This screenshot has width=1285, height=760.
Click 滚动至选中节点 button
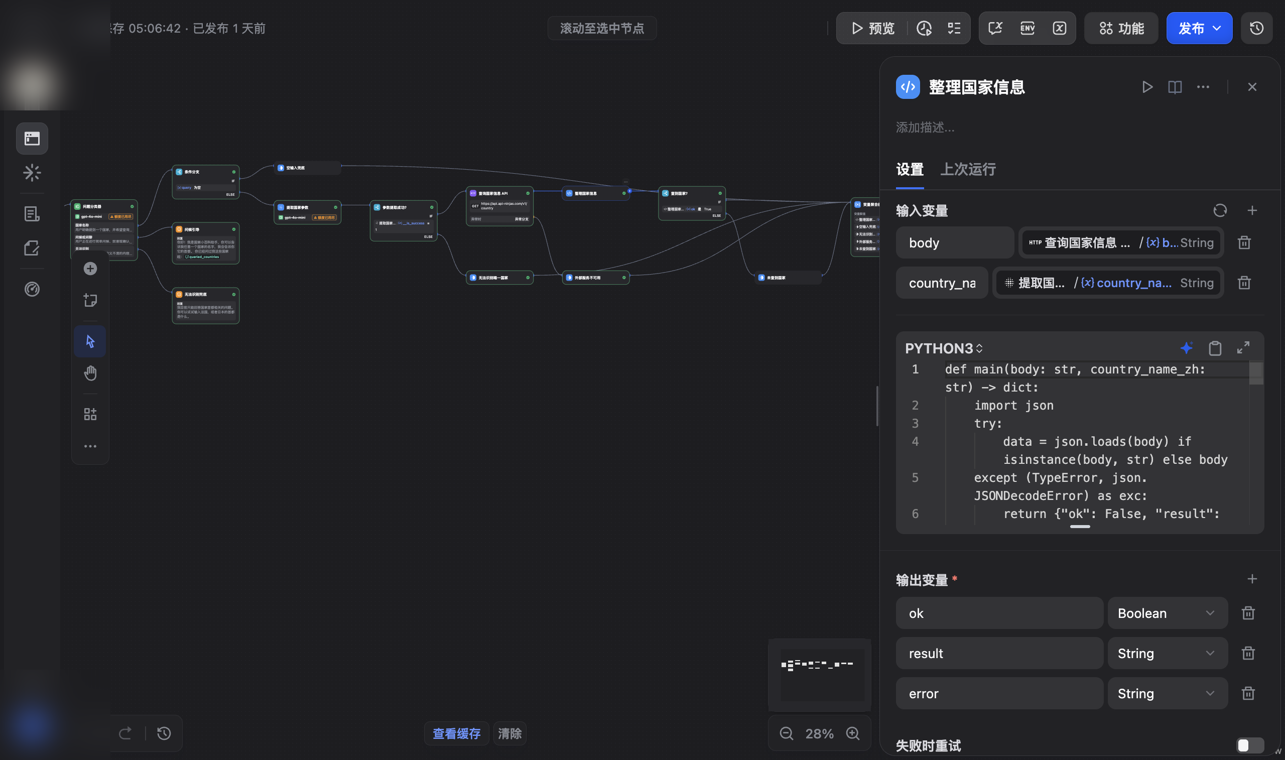click(x=602, y=28)
